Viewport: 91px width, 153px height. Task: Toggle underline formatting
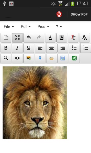29,48
